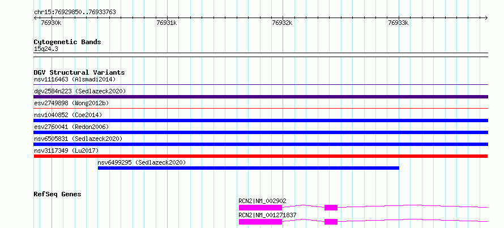Click the 76933k ruler tick label
Image resolution: width=504 pixels, height=228 pixels.
(398, 23)
